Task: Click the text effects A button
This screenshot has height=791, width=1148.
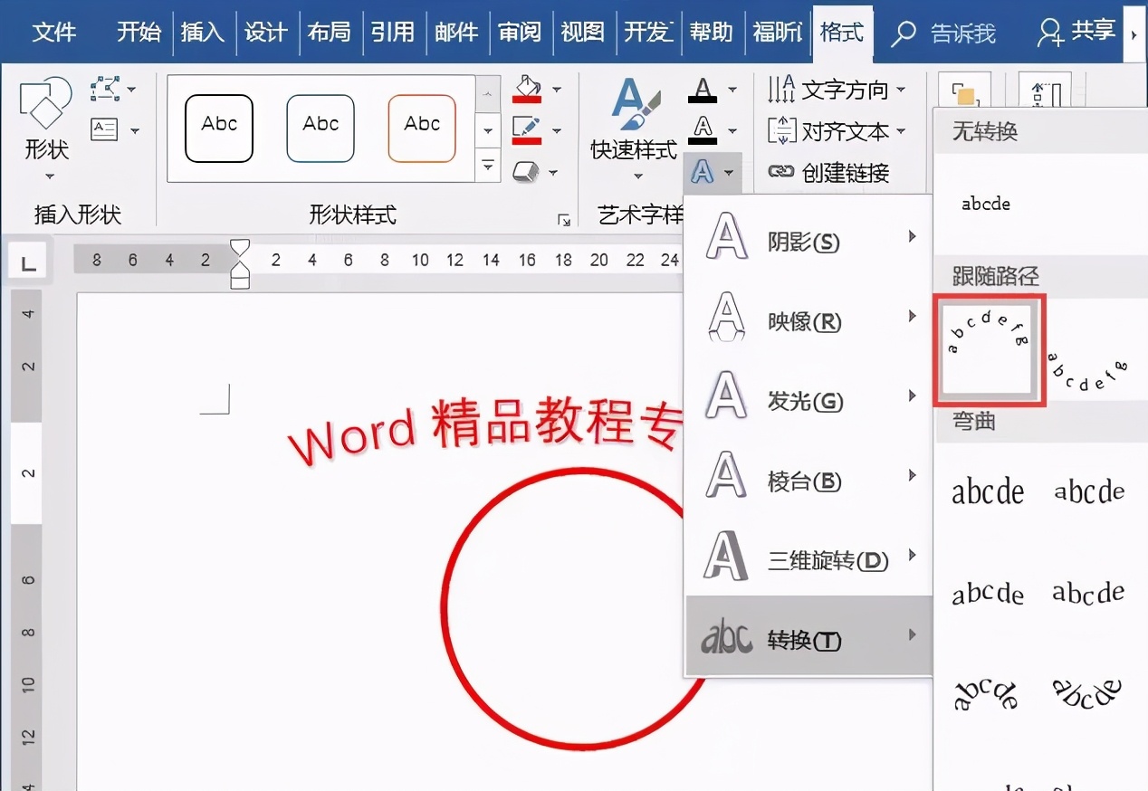Action: click(713, 171)
